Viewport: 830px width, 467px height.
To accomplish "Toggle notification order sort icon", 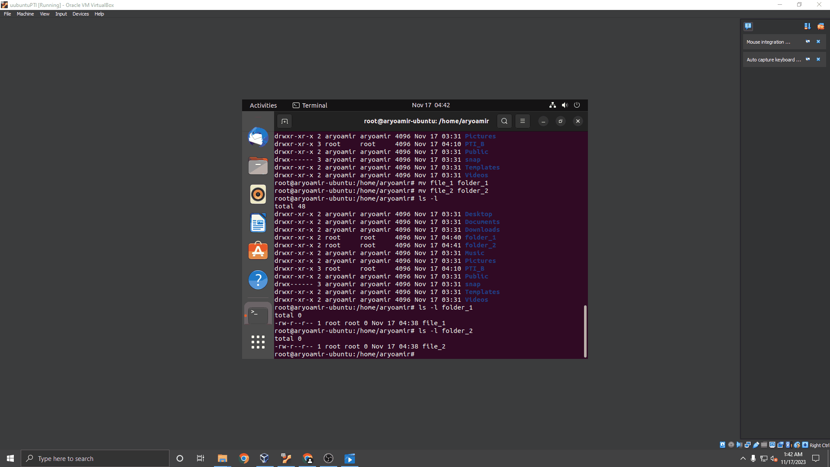I will [x=807, y=26].
